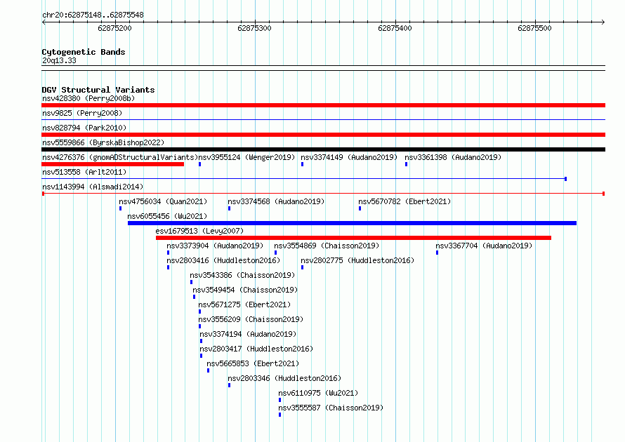Image resolution: width=625 pixels, height=442 pixels.
Task: Click the blue marker under nsv2802775
Action: coord(302,267)
